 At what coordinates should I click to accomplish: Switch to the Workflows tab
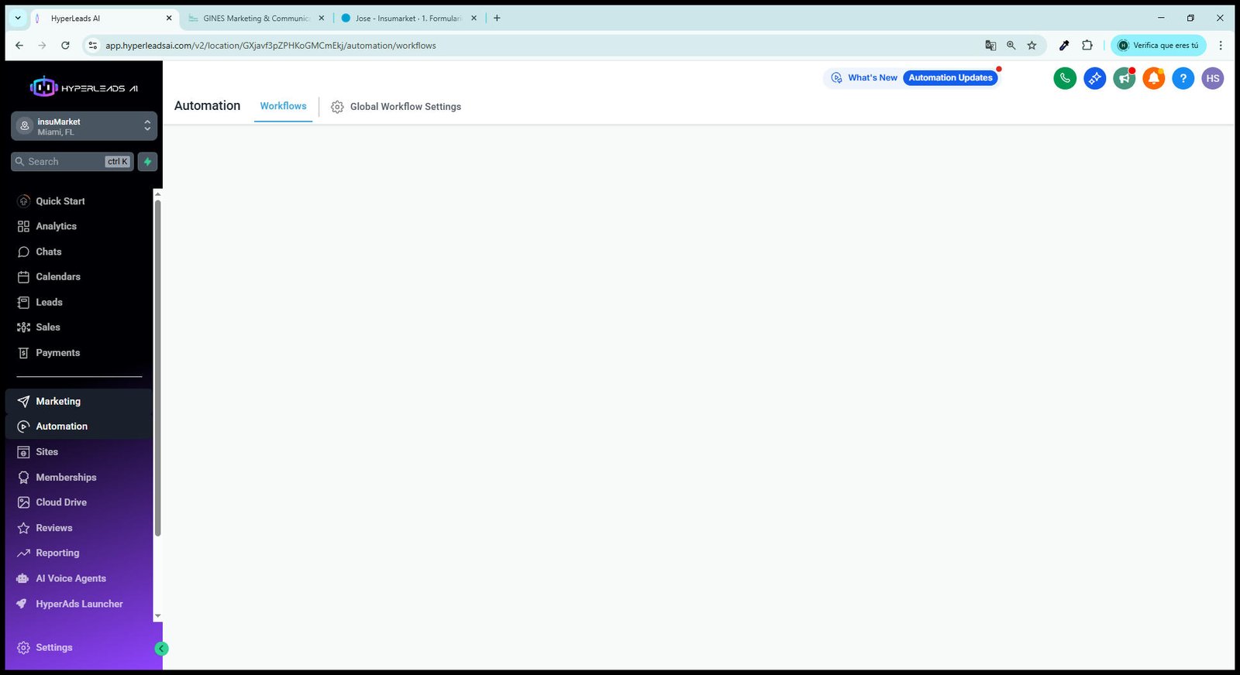pos(283,106)
